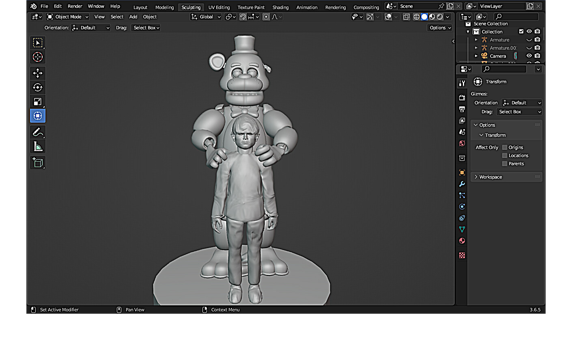
Task: Select the Transform tool in toolbar
Action: [x=38, y=116]
